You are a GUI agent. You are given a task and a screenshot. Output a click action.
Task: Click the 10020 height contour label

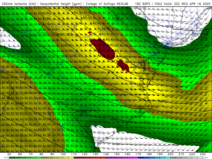(x=169, y=26)
